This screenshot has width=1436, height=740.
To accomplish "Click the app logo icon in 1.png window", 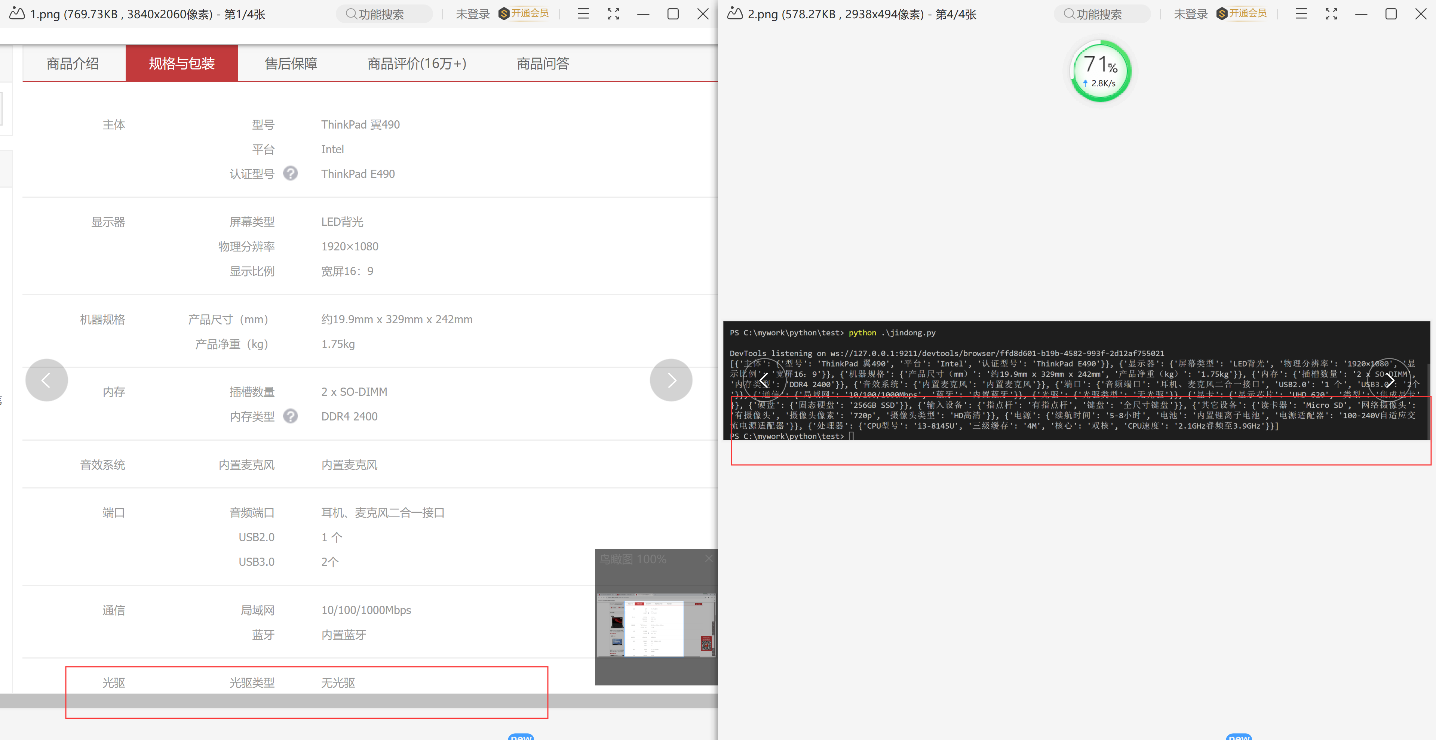I will point(17,13).
